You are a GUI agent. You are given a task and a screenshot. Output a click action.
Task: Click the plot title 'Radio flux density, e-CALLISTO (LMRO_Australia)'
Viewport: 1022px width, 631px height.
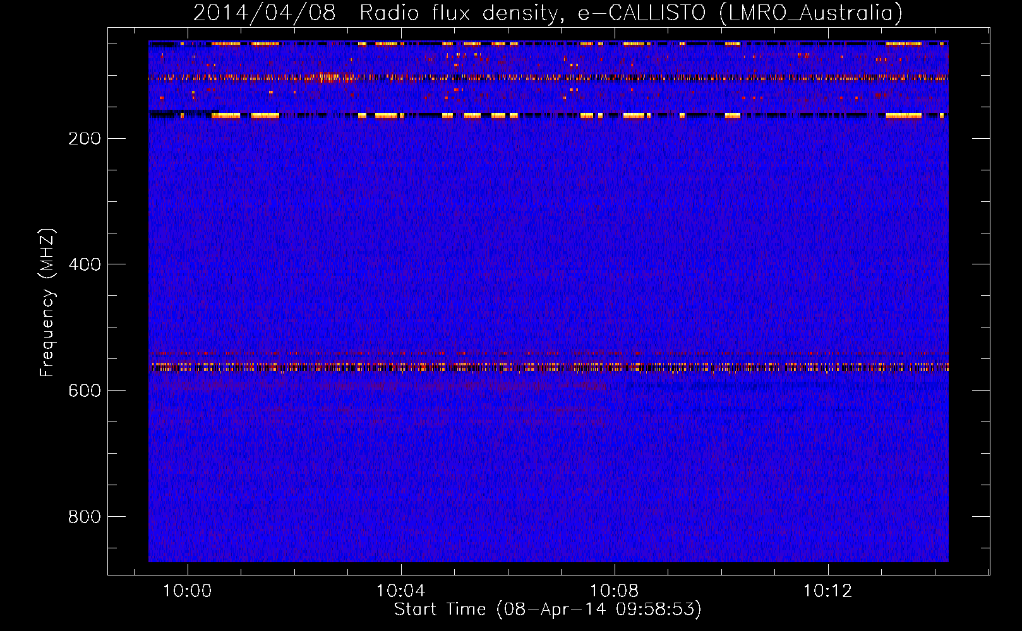[x=631, y=13]
